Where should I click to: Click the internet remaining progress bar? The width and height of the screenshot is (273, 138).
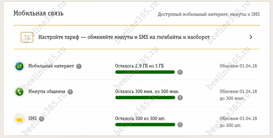point(145,72)
